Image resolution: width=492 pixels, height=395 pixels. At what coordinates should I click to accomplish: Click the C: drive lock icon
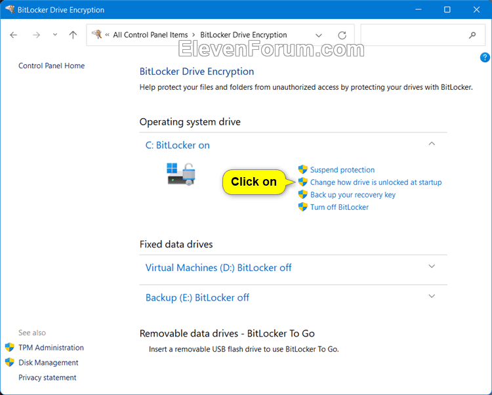[x=181, y=174]
